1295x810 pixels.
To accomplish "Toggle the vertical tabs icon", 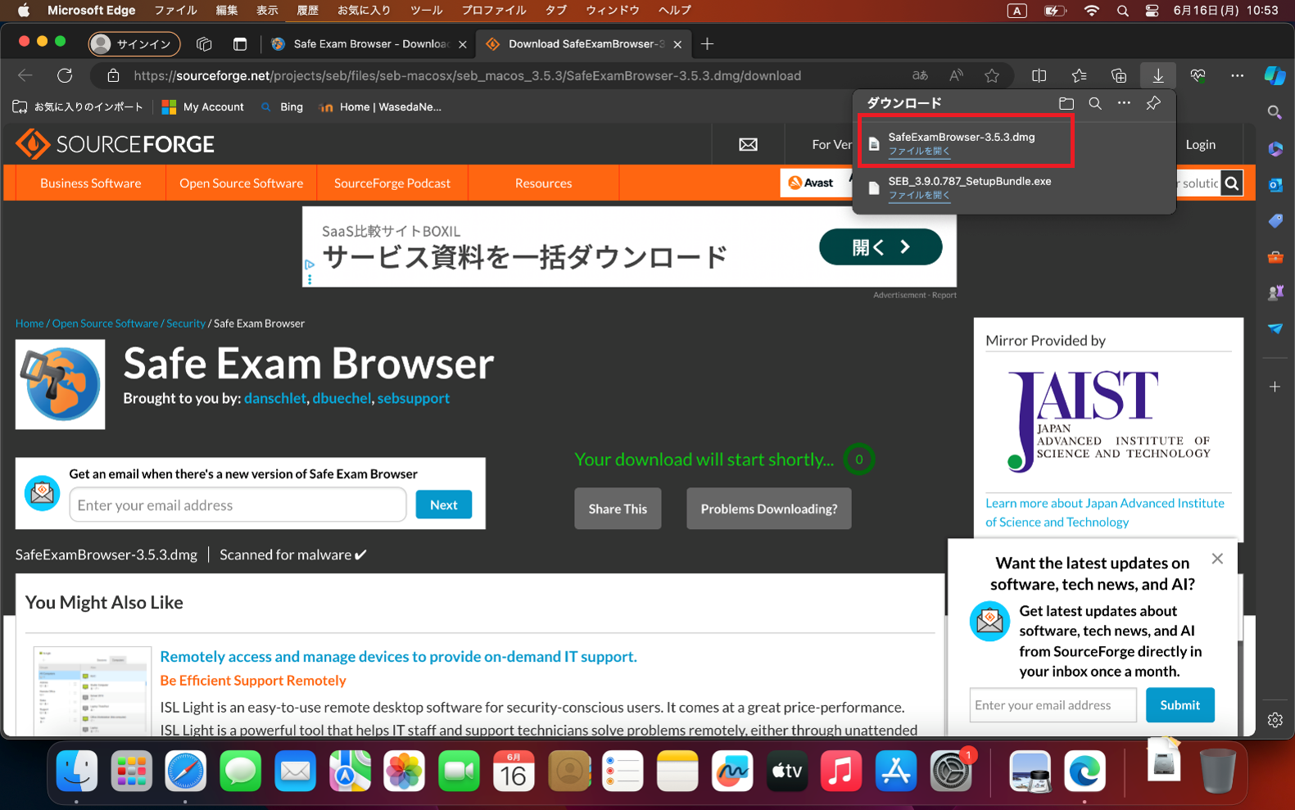I will 240,43.
